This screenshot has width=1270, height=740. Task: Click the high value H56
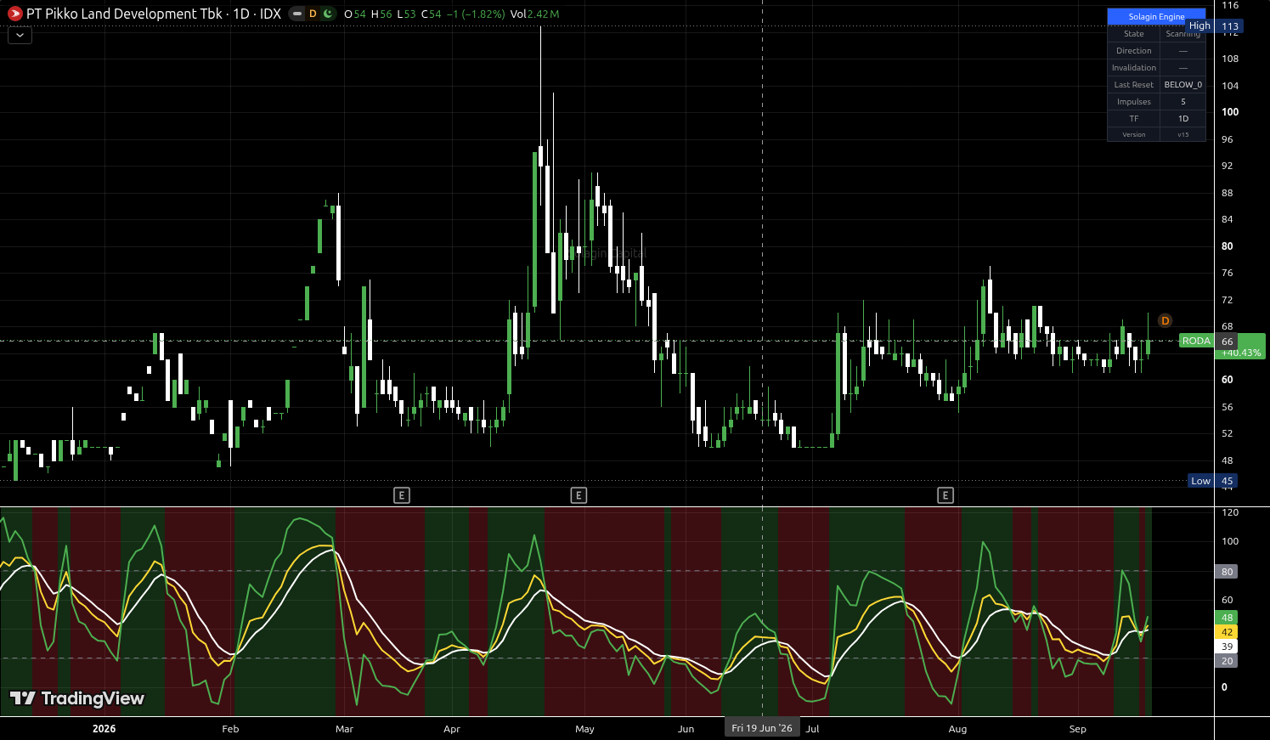pyautogui.click(x=381, y=14)
